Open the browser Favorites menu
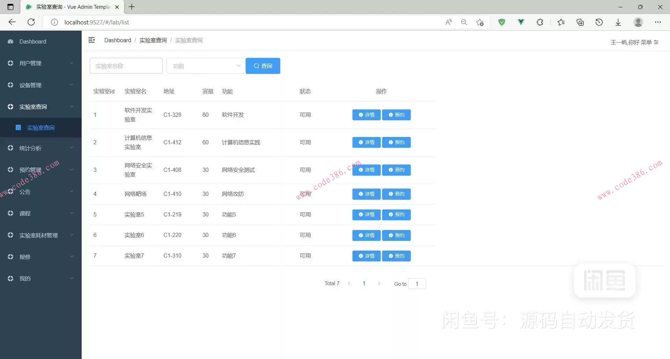The image size is (670, 359). pyautogui.click(x=561, y=22)
